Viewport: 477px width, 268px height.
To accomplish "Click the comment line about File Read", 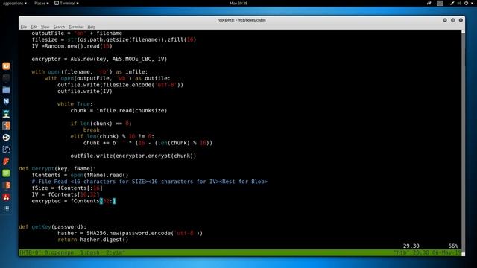I will click(x=150, y=182).
